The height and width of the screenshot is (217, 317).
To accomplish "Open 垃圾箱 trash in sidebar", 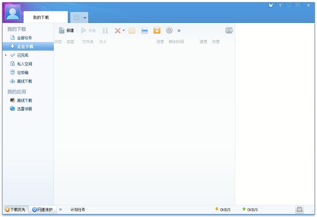I will [23, 73].
